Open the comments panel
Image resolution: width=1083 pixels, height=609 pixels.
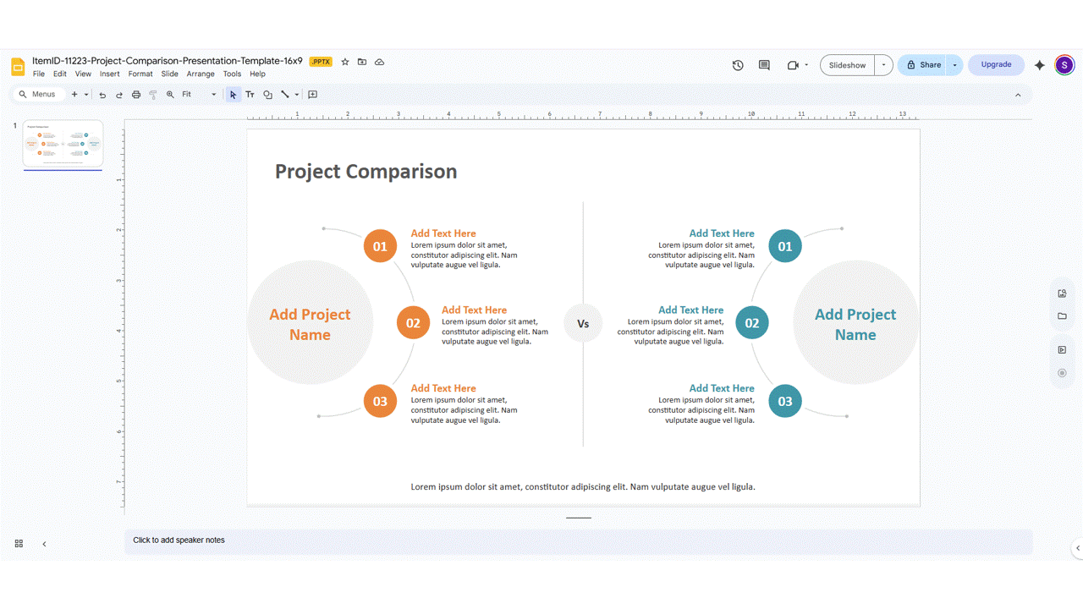[x=763, y=64]
